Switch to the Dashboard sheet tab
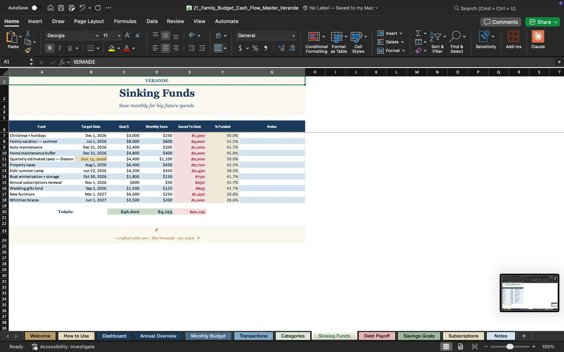Screen dimensions: 564x352 click(x=114, y=336)
